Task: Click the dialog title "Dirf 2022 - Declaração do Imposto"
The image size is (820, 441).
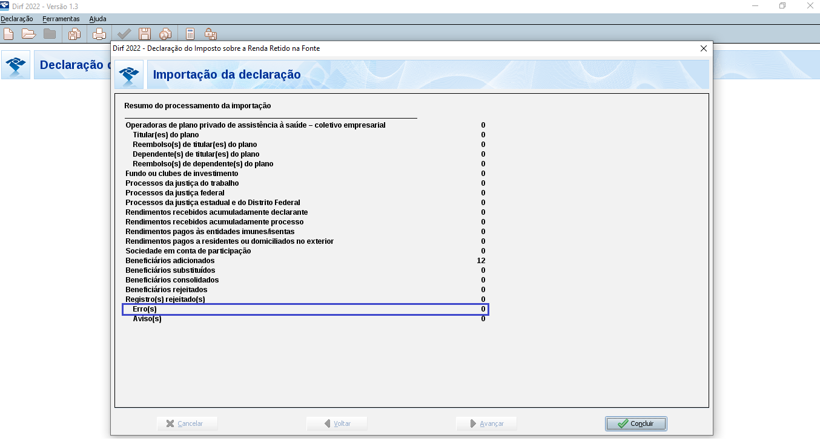Action: 216,48
